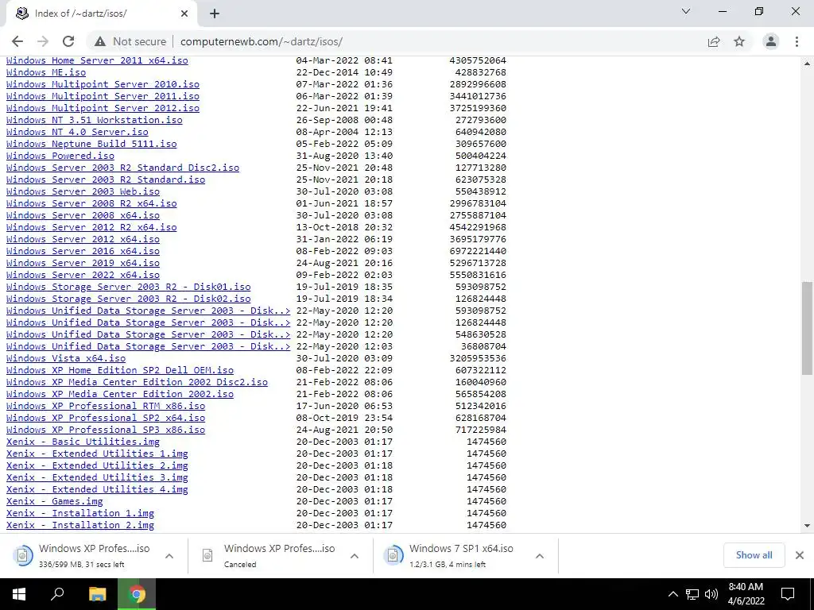Click Windows Server 2019 x64.iso link
The width and height of the screenshot is (814, 610).
point(83,263)
